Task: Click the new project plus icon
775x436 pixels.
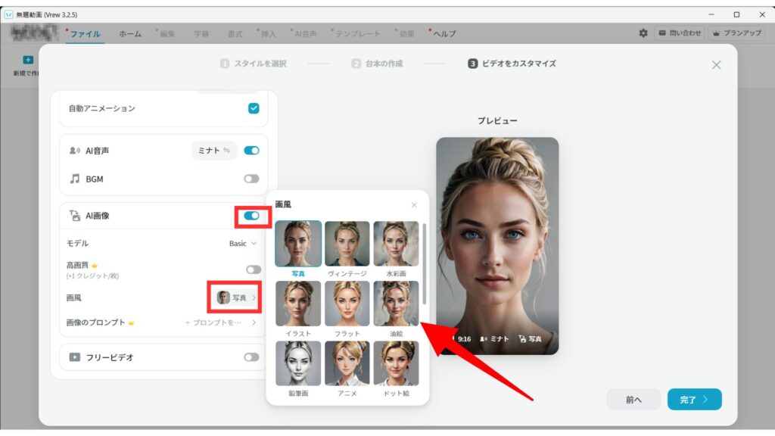Action: [x=28, y=60]
